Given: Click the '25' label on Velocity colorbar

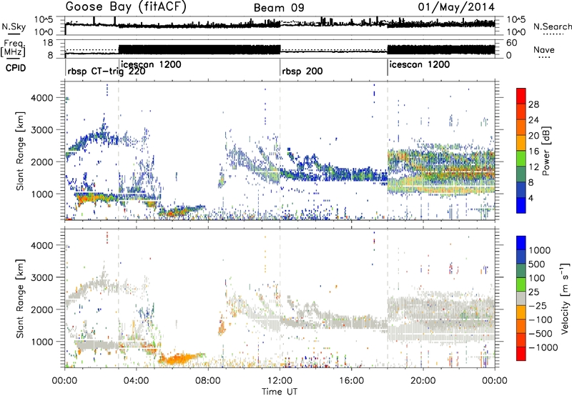Looking at the screenshot, I should pos(533,292).
